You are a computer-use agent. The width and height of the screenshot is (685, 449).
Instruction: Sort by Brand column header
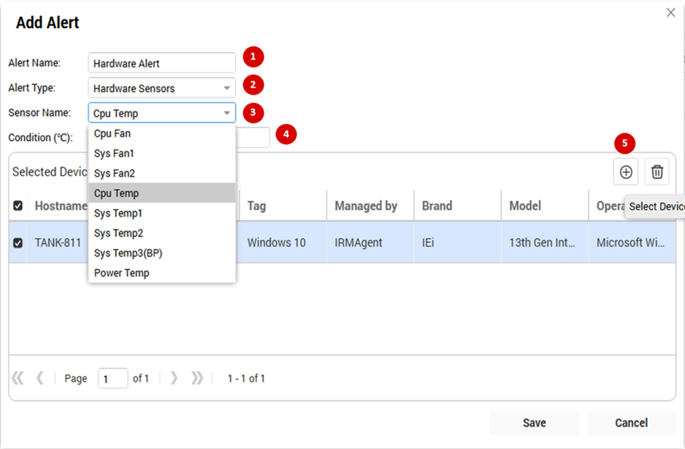[x=458, y=206]
